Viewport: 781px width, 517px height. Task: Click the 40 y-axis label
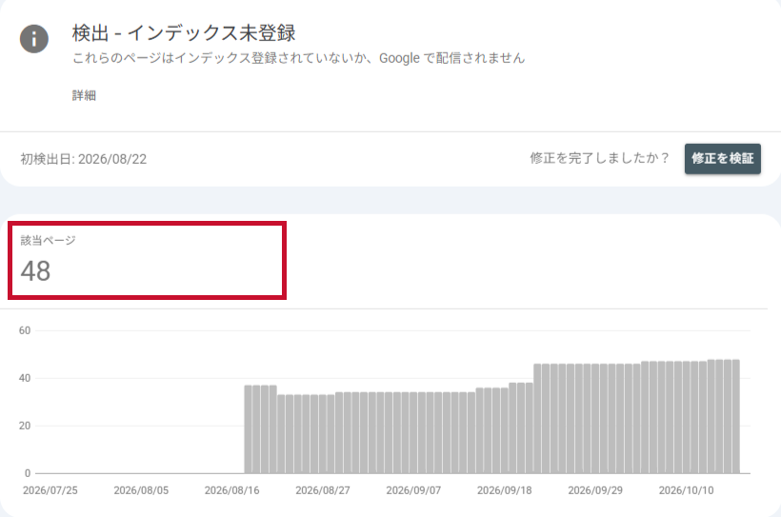tap(25, 379)
